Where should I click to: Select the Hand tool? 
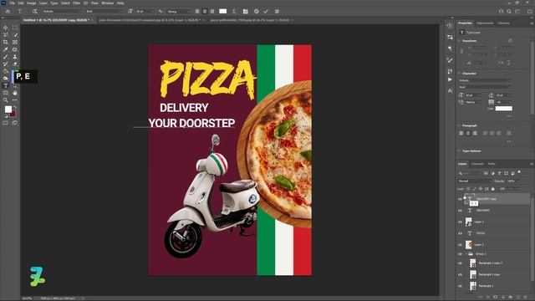(15, 93)
